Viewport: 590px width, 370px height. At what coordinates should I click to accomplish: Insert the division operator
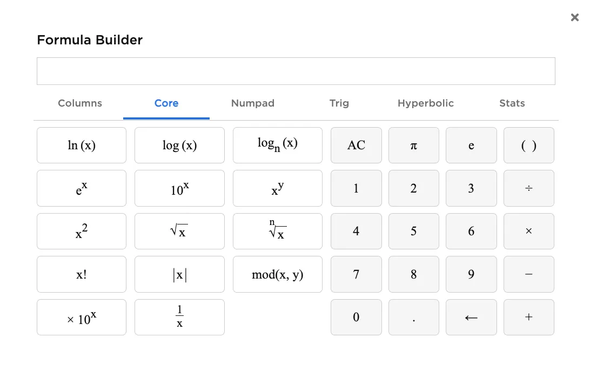click(528, 188)
